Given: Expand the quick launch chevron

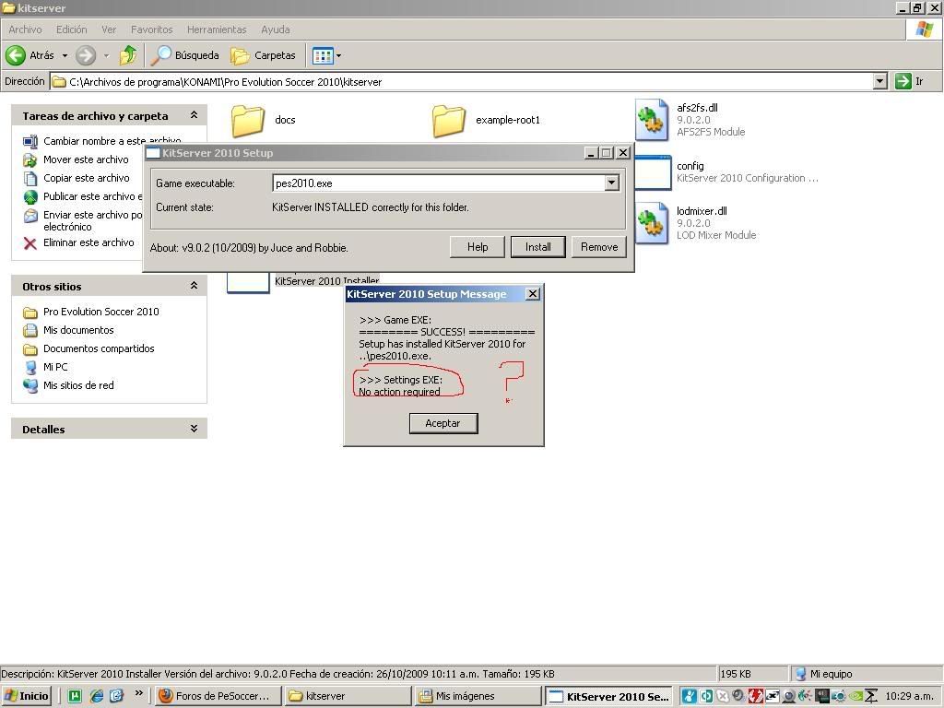Looking at the screenshot, I should pos(139,693).
